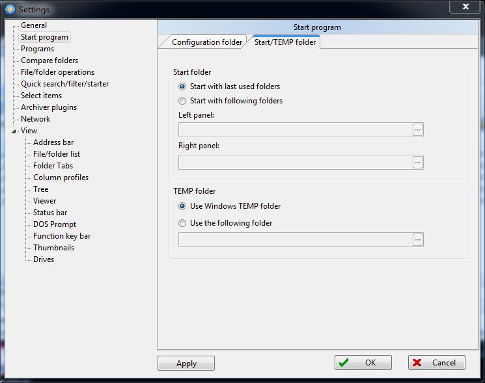The image size is (485, 383).
Task: Open Select items settings
Action: point(41,96)
